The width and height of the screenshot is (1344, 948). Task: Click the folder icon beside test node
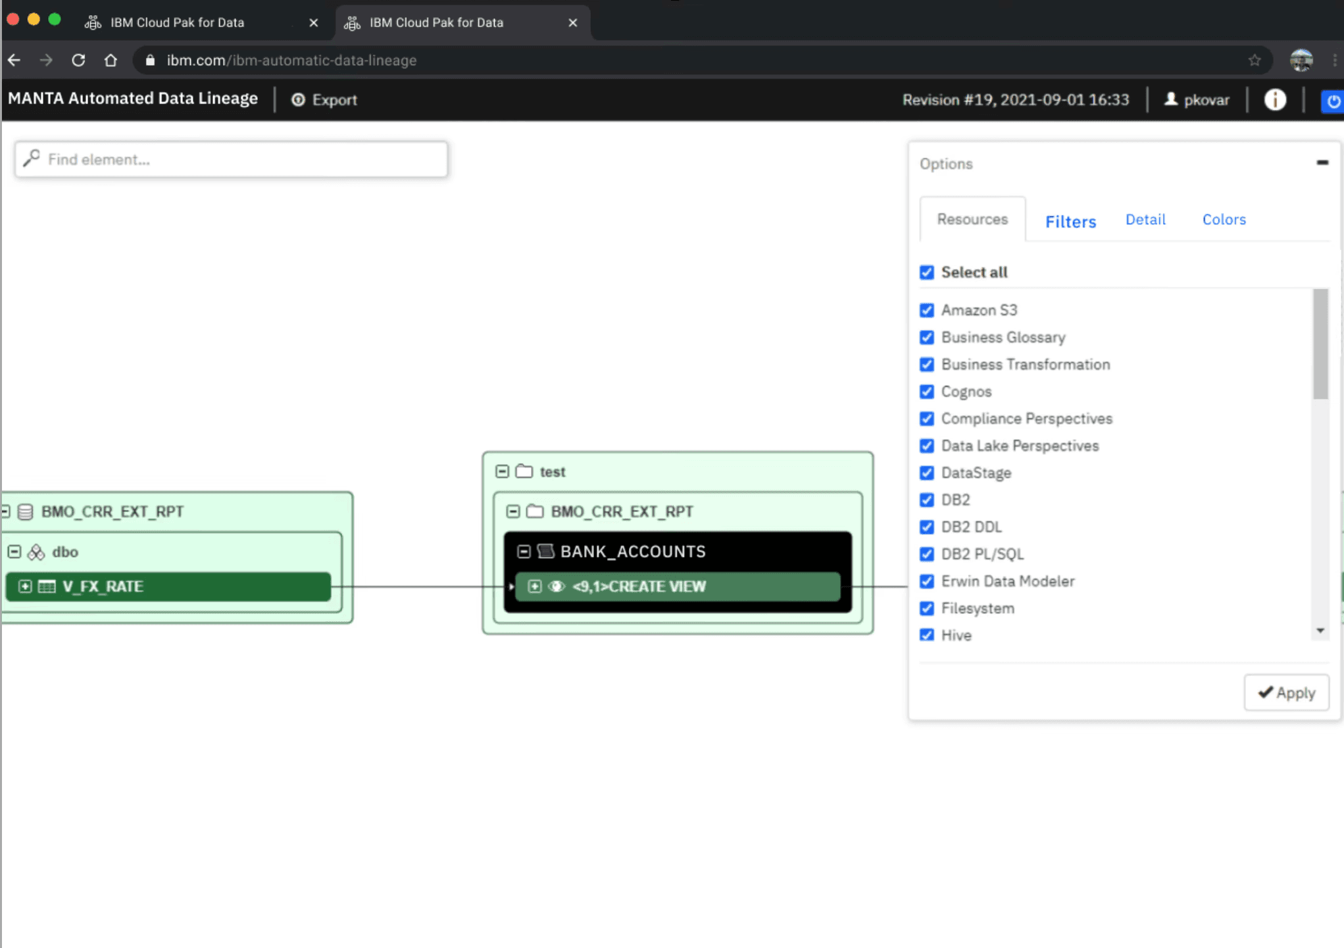pyautogui.click(x=524, y=471)
